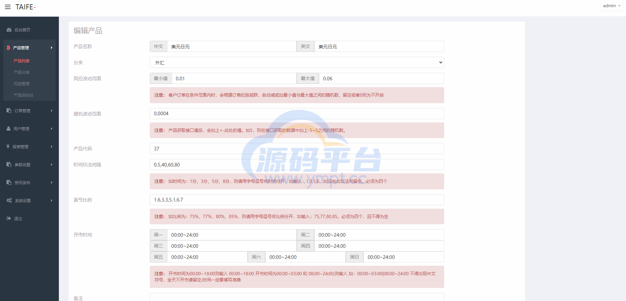Expand the 系统设置 arrow

coord(51,200)
